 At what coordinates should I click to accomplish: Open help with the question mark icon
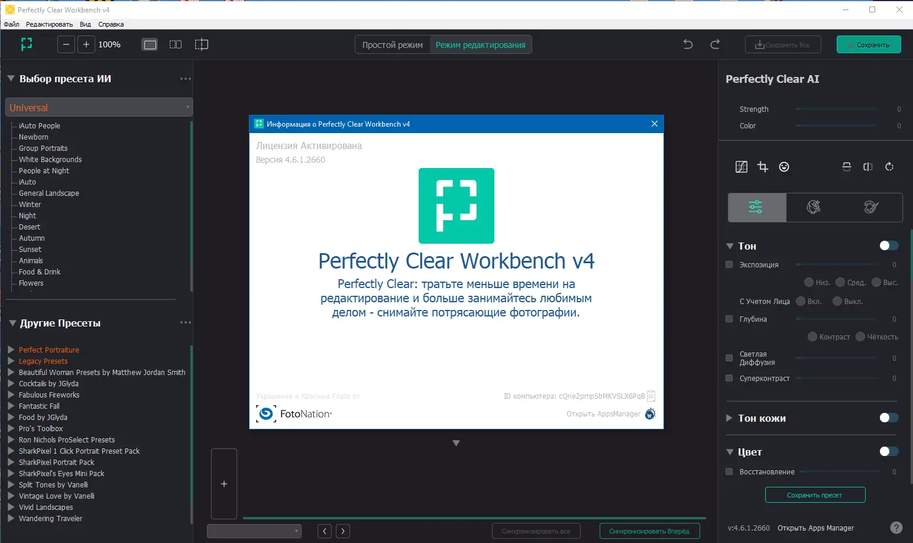click(x=896, y=528)
